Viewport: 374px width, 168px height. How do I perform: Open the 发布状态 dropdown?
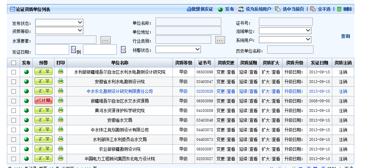59,23
